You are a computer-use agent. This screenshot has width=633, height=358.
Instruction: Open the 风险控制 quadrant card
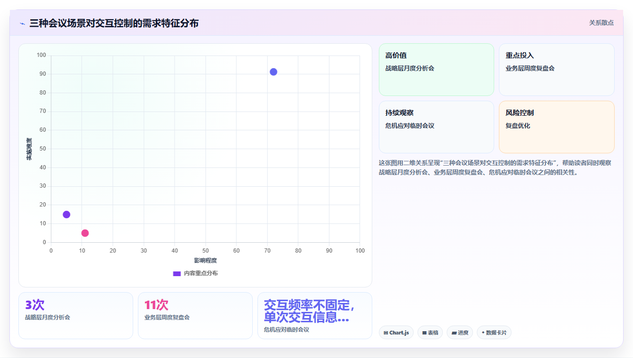[x=557, y=127]
